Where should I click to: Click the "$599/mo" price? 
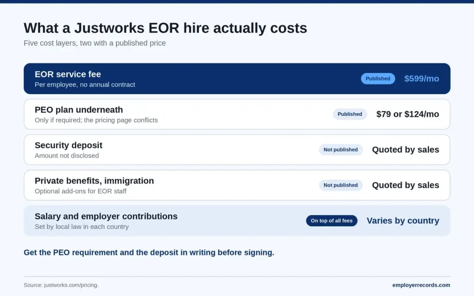point(422,79)
